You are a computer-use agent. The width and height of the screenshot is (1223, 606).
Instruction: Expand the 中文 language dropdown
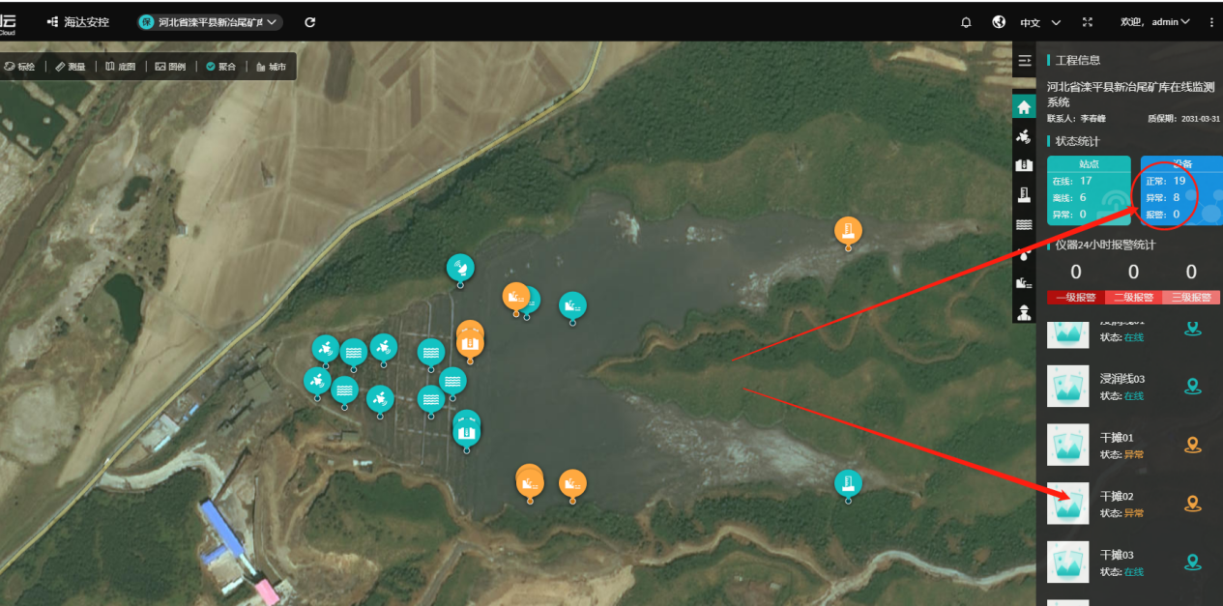tap(1040, 22)
